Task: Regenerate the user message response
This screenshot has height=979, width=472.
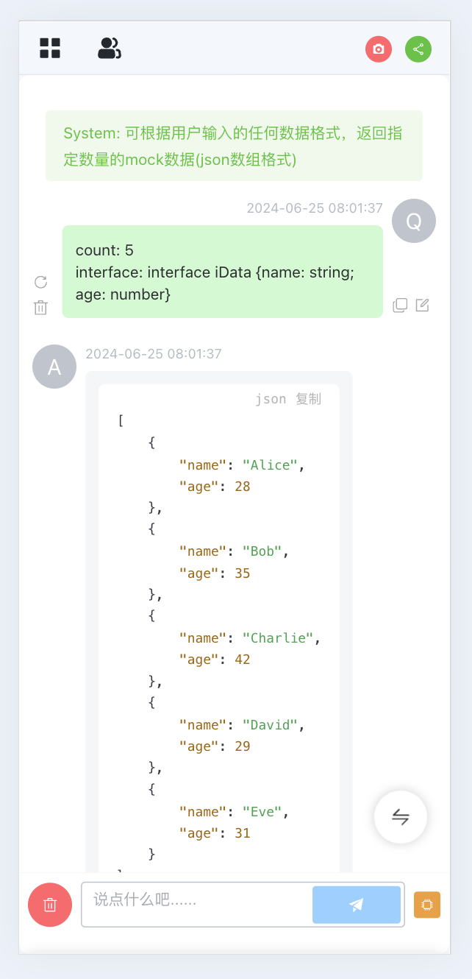Action: pos(40,282)
